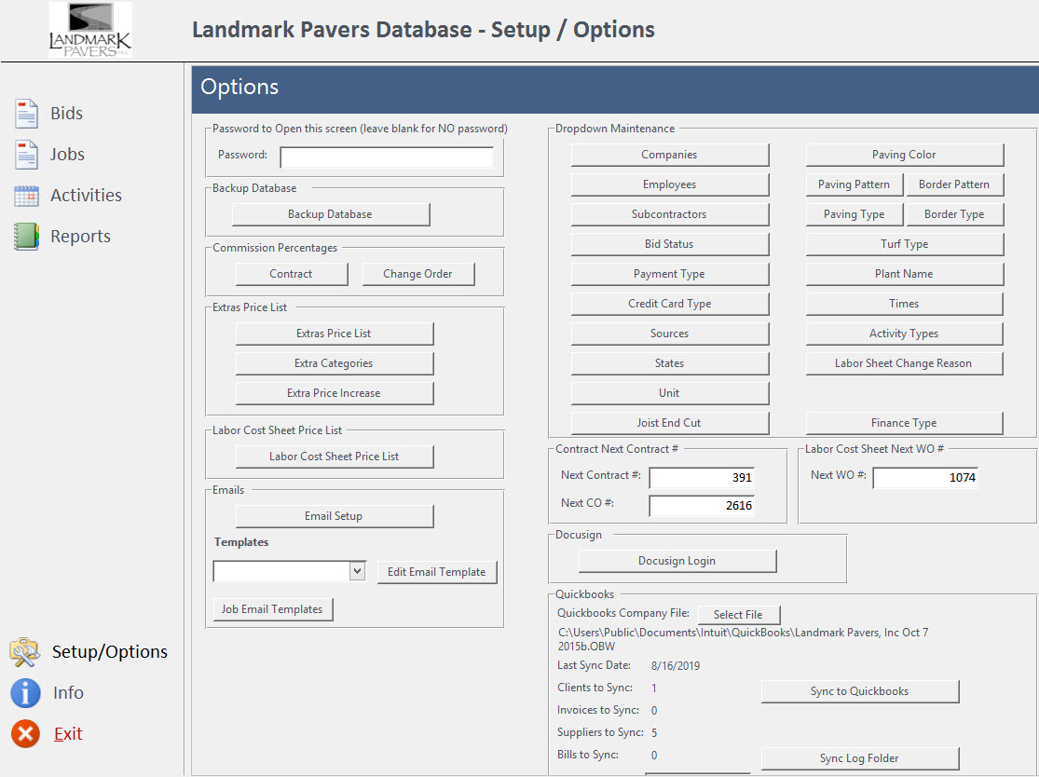Open Contract commission percentages

click(x=292, y=274)
